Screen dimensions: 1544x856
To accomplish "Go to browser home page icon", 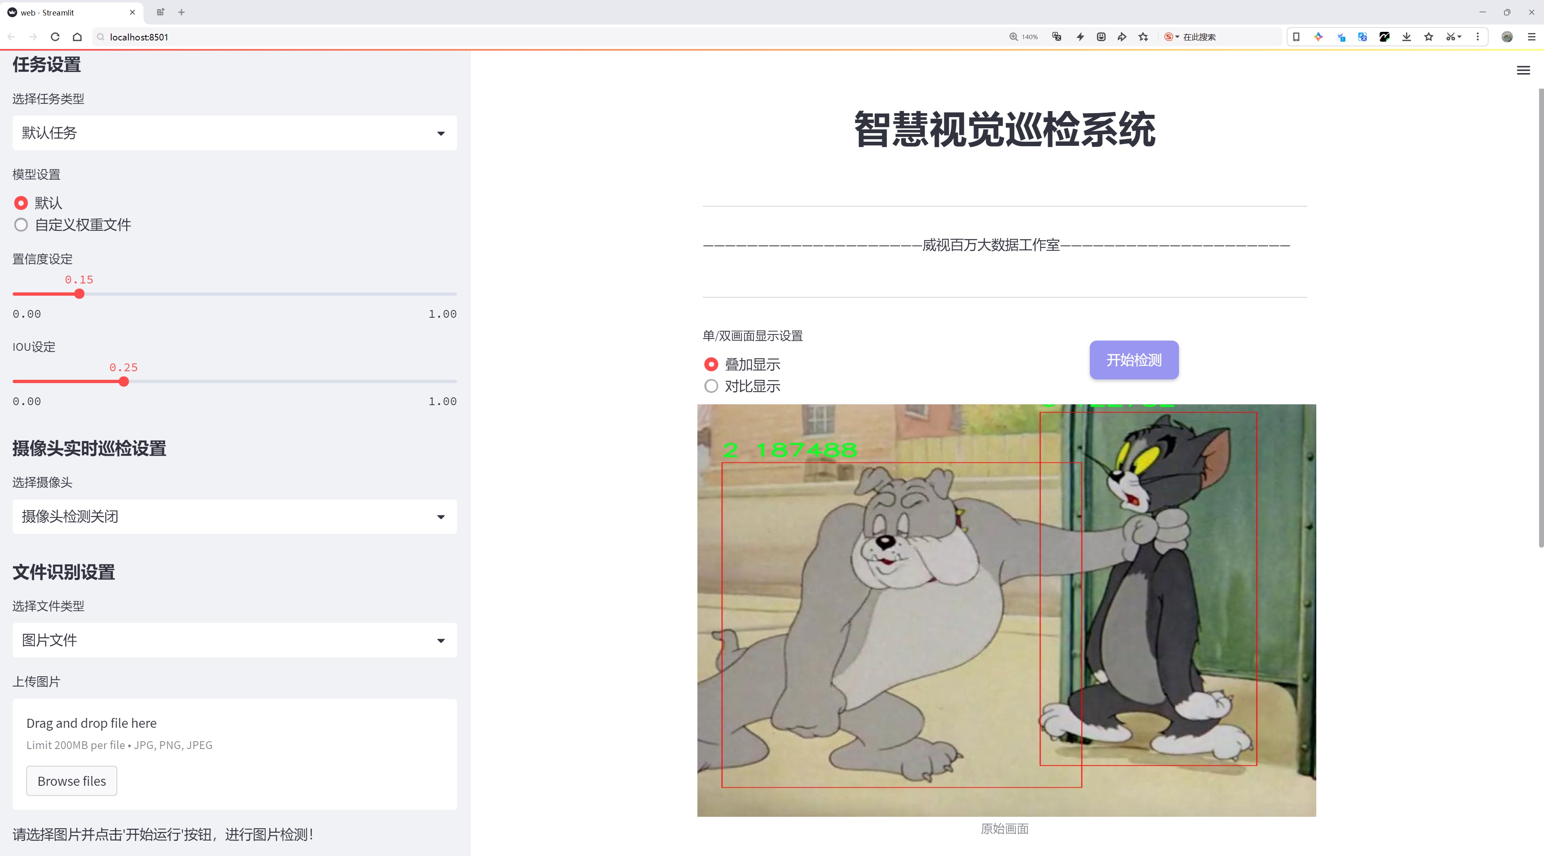I will tap(77, 37).
